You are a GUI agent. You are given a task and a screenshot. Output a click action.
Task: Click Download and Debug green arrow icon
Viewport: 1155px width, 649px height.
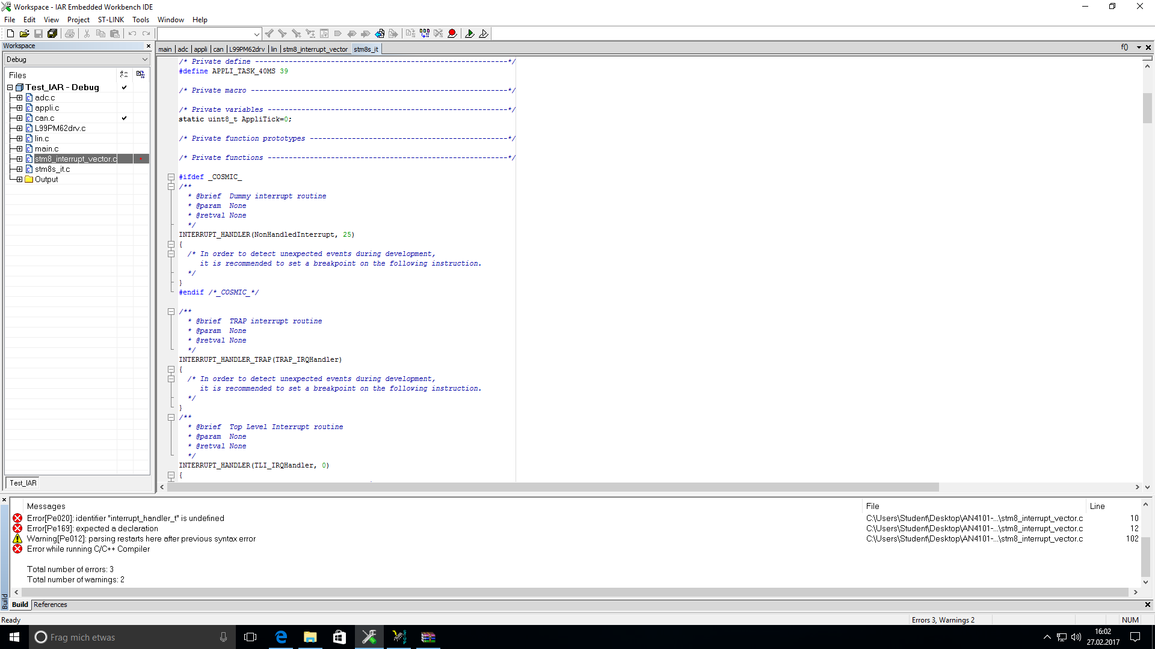click(470, 34)
